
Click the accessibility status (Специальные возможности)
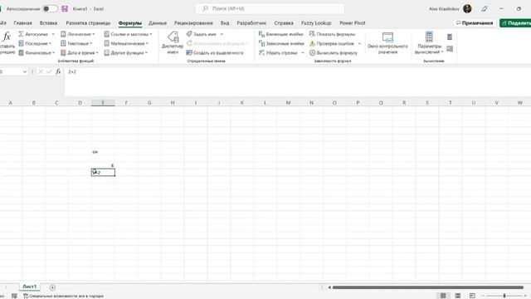[x=63, y=296]
